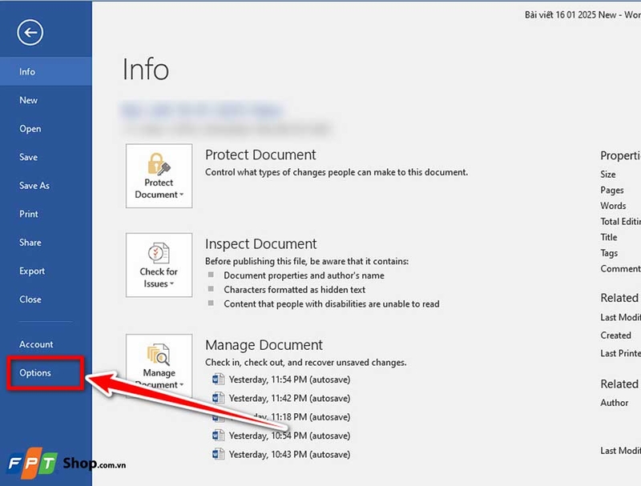Click the Word file icon beside 11:54 PM
This screenshot has width=641, height=486.
tap(218, 380)
